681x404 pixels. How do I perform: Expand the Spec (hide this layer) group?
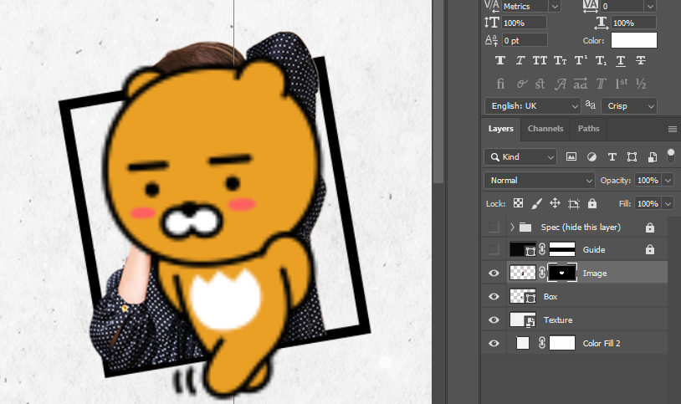(512, 227)
